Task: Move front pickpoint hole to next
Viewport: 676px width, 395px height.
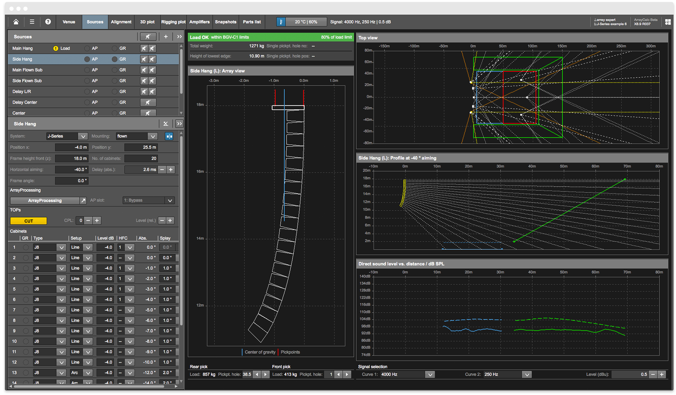Action: 347,374
